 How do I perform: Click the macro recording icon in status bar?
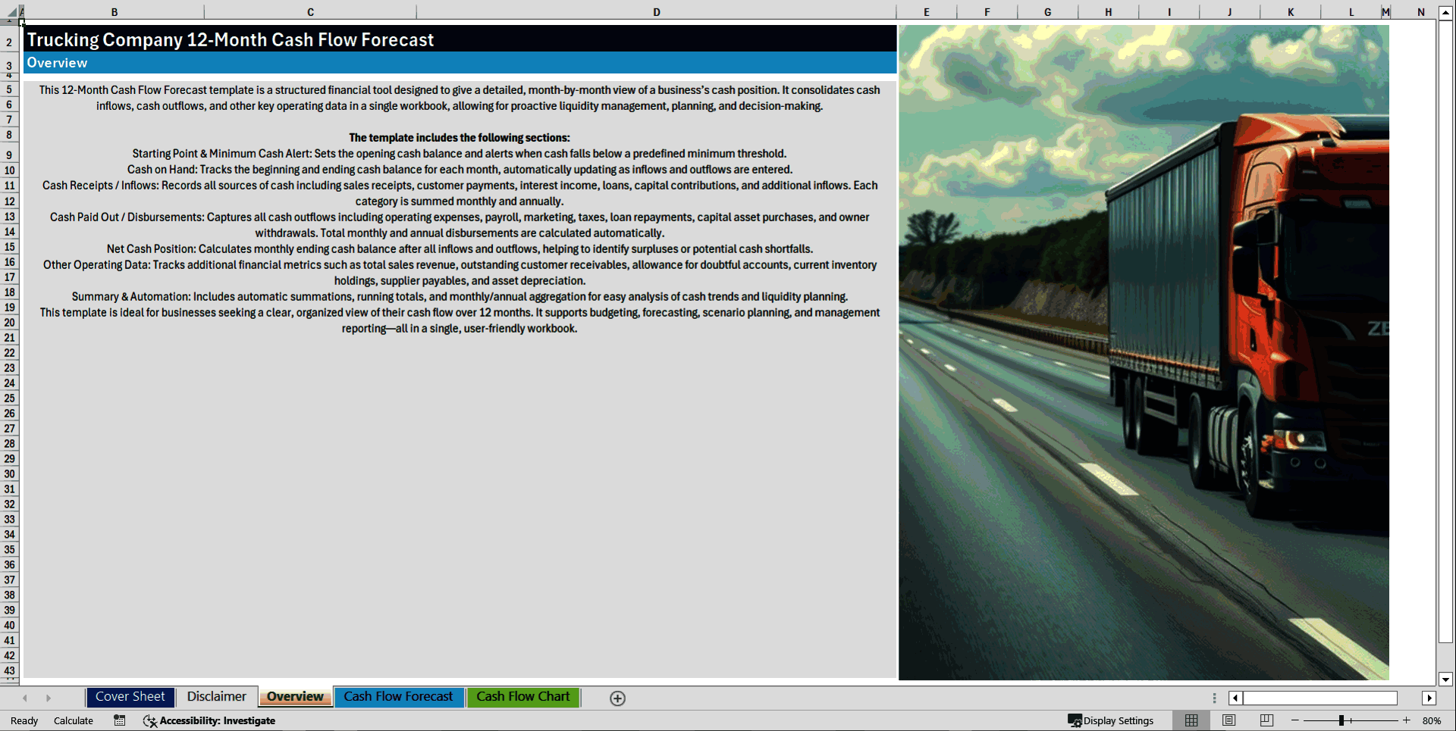tap(119, 720)
